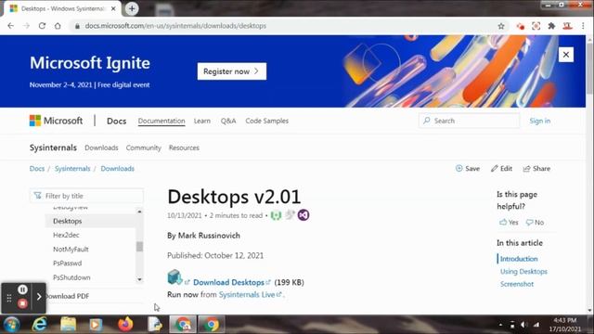Screen dimensions: 594x334
Task: Expand the recorder toolbar arrow
Action: 39,297
